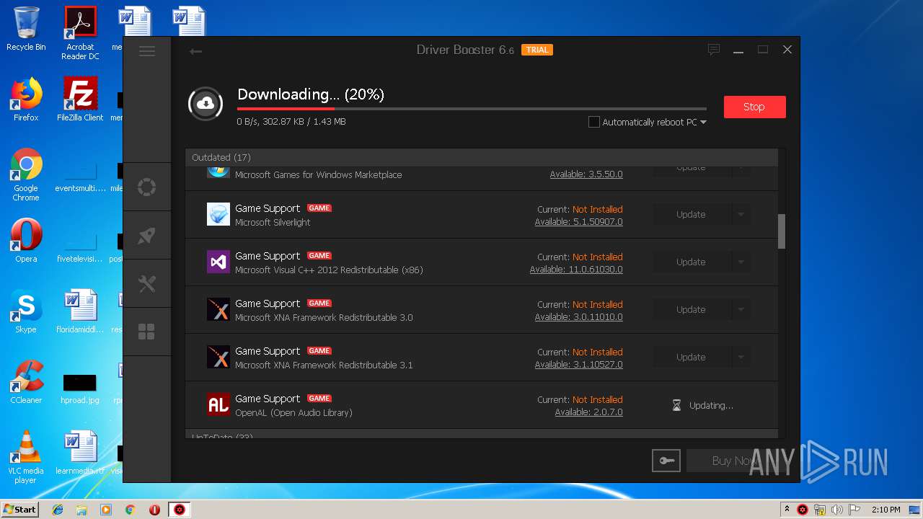Open Opera desktop shortcut
This screenshot has height=519, width=923.
(x=26, y=241)
